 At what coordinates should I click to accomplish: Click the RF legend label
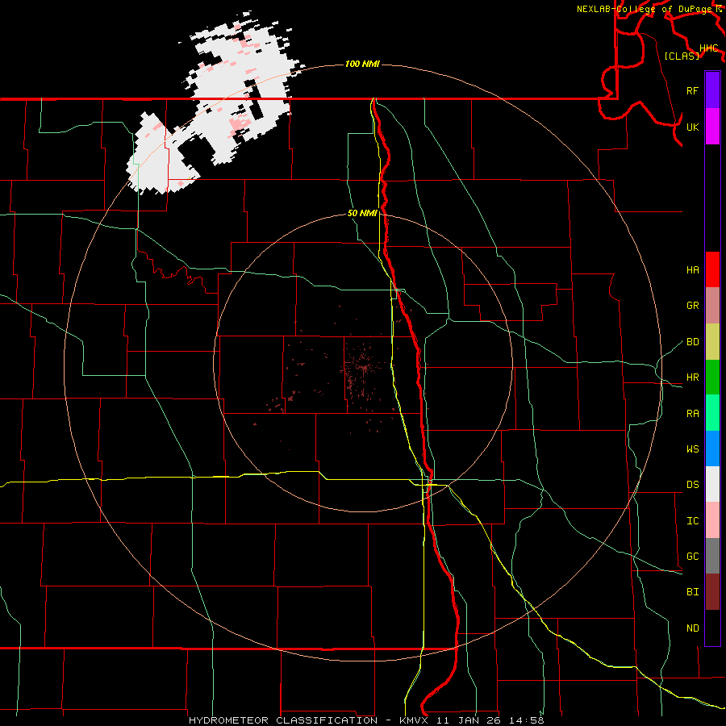click(x=692, y=90)
